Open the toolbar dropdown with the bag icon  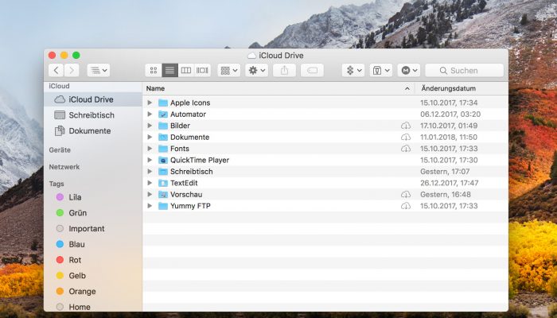coord(381,70)
